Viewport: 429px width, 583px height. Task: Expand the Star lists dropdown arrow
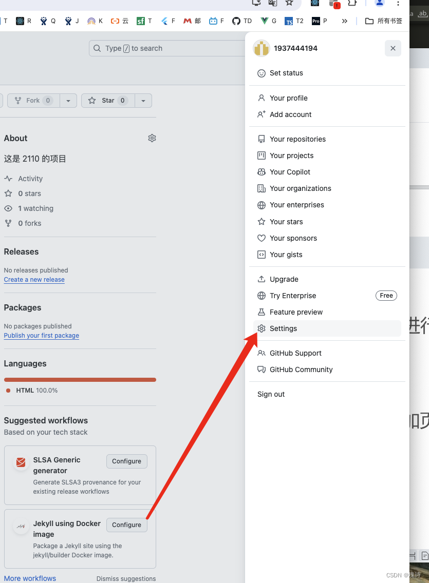tap(143, 101)
